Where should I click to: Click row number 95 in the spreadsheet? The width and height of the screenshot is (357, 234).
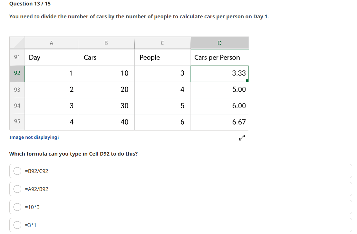(x=17, y=122)
